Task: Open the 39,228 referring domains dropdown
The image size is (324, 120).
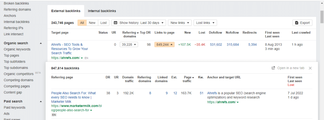Action: click(x=129, y=45)
